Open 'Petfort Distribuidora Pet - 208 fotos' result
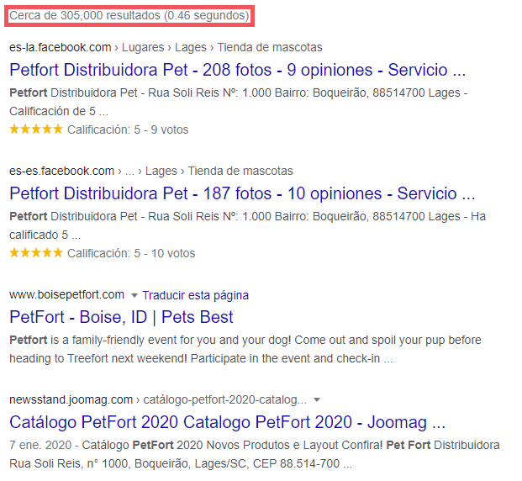Image resolution: width=522 pixels, height=481 pixels. coord(237,70)
